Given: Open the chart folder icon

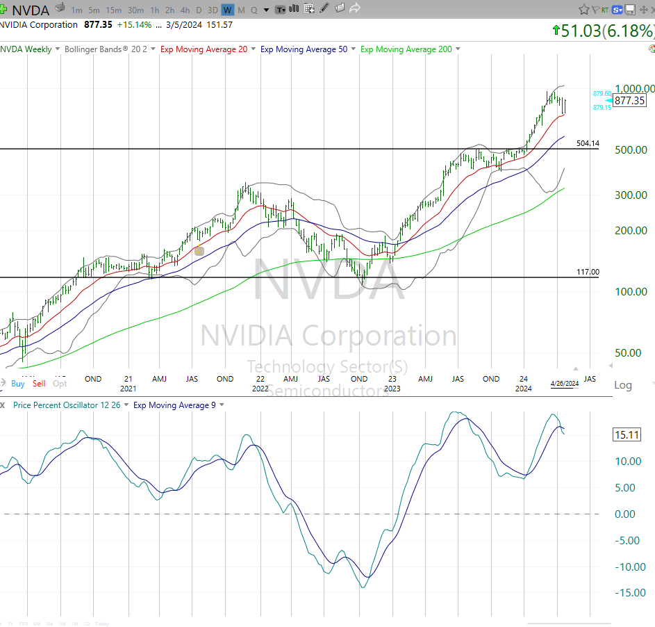Looking at the screenshot, I should click(x=340, y=8).
